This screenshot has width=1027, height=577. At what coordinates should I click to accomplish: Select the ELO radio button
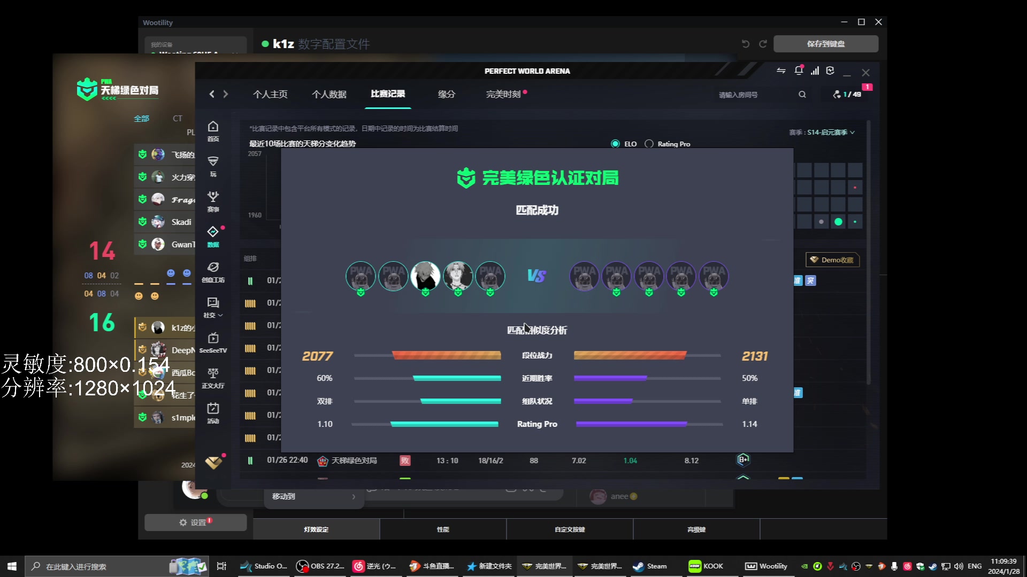[x=615, y=144]
